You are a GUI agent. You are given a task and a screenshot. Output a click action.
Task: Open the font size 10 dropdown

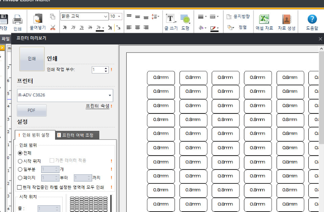[x=119, y=16]
